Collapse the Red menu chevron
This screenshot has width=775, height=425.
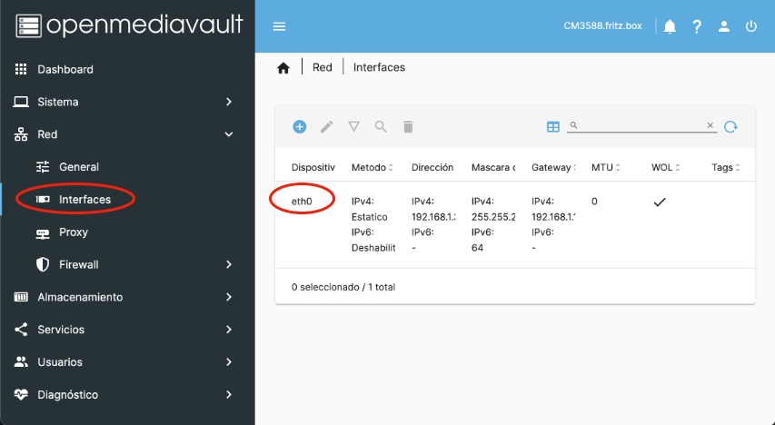pos(229,134)
